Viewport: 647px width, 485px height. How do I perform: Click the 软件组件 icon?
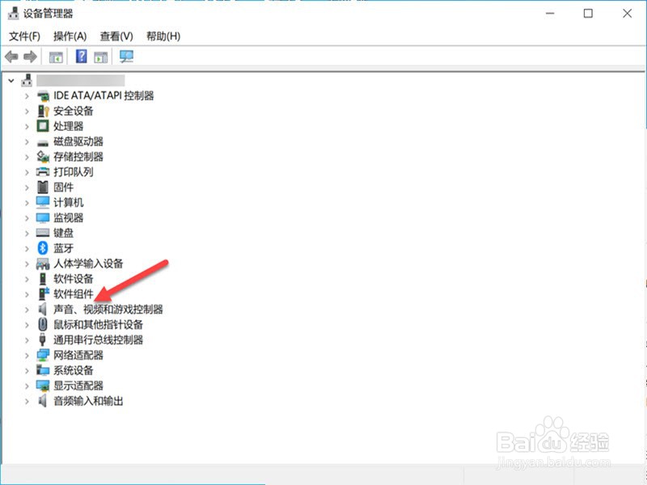coord(44,294)
